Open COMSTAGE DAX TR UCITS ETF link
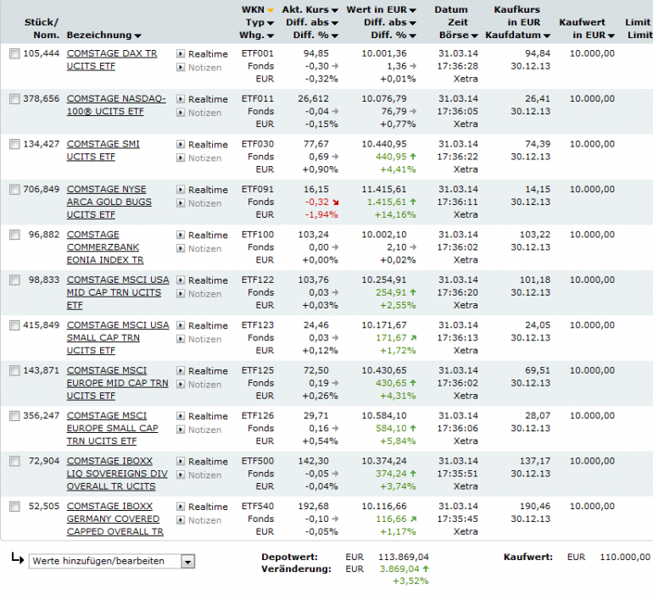 pos(112,60)
